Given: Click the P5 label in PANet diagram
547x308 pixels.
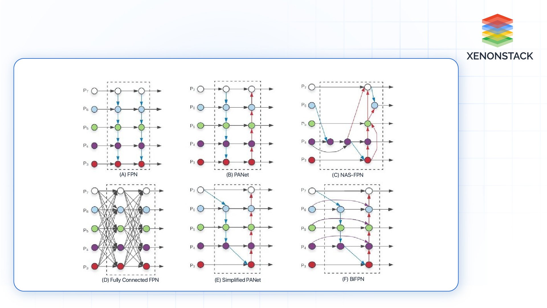Looking at the screenshot, I should 193,126.
